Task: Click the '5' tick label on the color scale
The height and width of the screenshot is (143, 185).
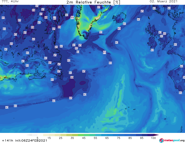Action: (37, 138)
